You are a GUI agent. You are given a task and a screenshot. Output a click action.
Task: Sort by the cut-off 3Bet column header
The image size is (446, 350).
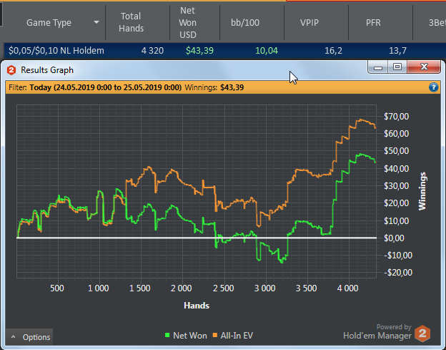pos(437,22)
